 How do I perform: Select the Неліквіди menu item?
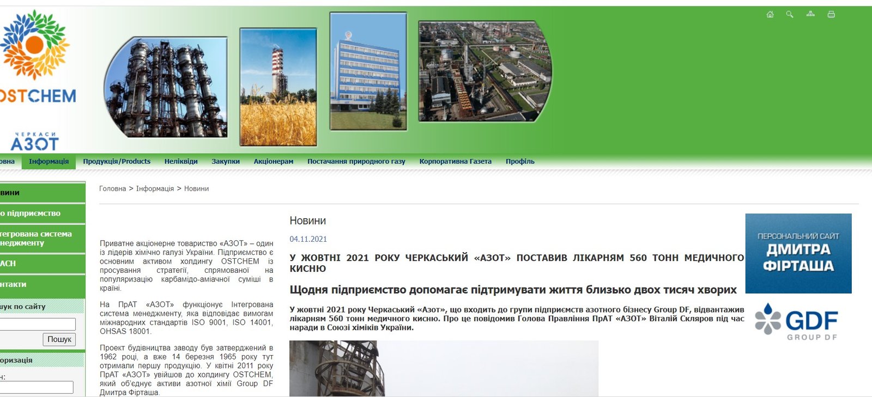(181, 161)
